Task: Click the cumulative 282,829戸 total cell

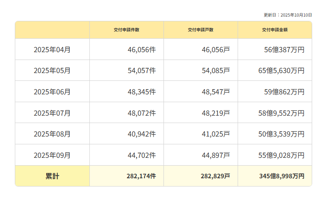Action: 215,176
